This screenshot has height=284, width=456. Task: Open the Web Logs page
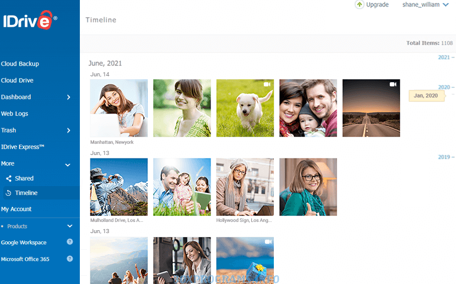(15, 114)
